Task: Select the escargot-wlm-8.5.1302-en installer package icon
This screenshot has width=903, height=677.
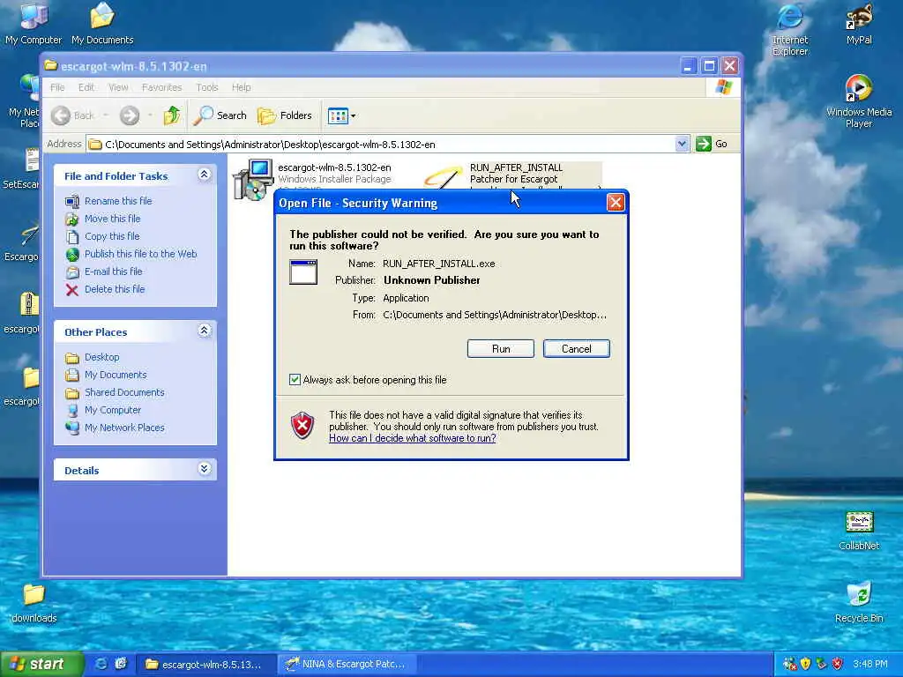Action: point(252,178)
